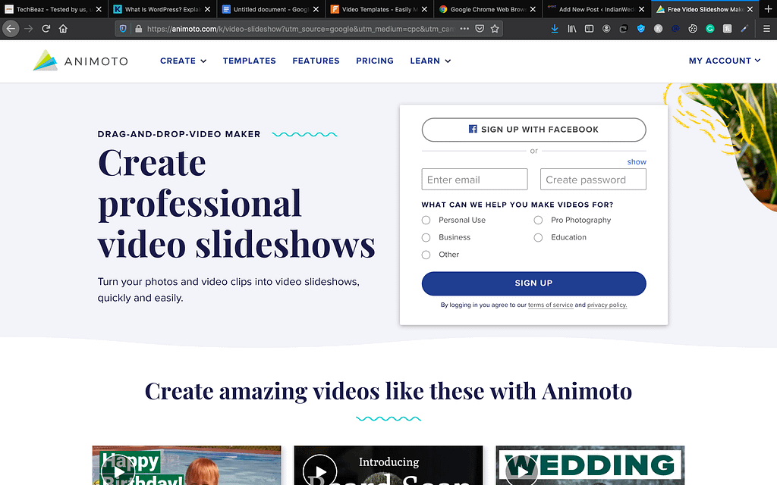Play the Introducing video preview
Viewport: 777px width, 485px height.
(x=319, y=471)
